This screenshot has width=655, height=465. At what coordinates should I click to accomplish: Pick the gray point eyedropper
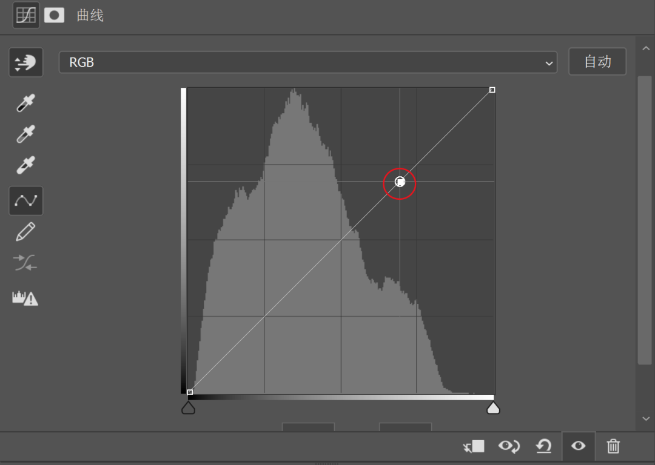tap(25, 134)
